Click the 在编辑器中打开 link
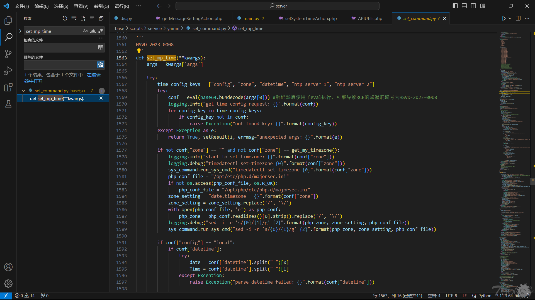 (x=94, y=75)
